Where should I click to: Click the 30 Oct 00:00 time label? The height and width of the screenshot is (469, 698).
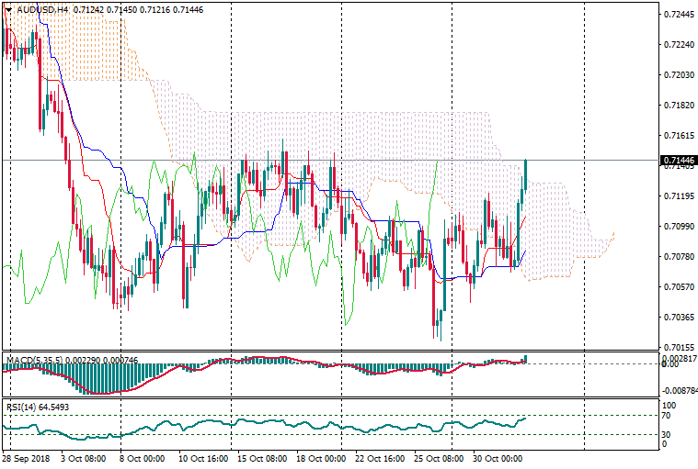coord(498,457)
